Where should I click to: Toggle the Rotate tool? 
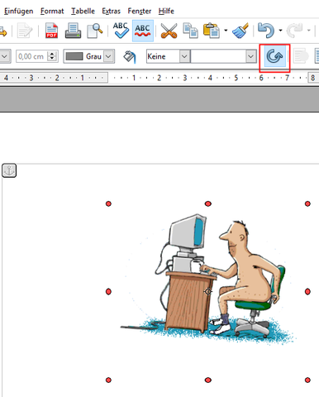click(x=274, y=56)
